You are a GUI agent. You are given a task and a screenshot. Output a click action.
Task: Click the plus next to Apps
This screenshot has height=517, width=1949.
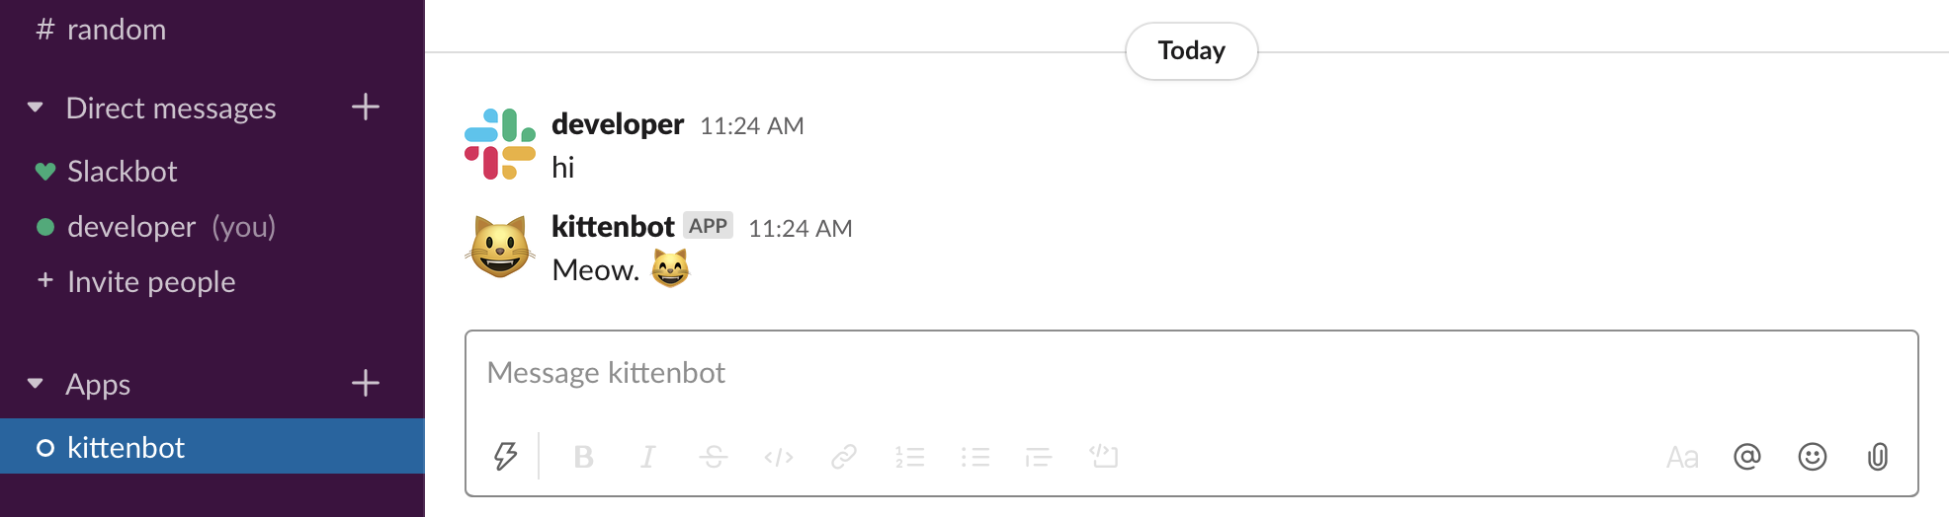366,384
